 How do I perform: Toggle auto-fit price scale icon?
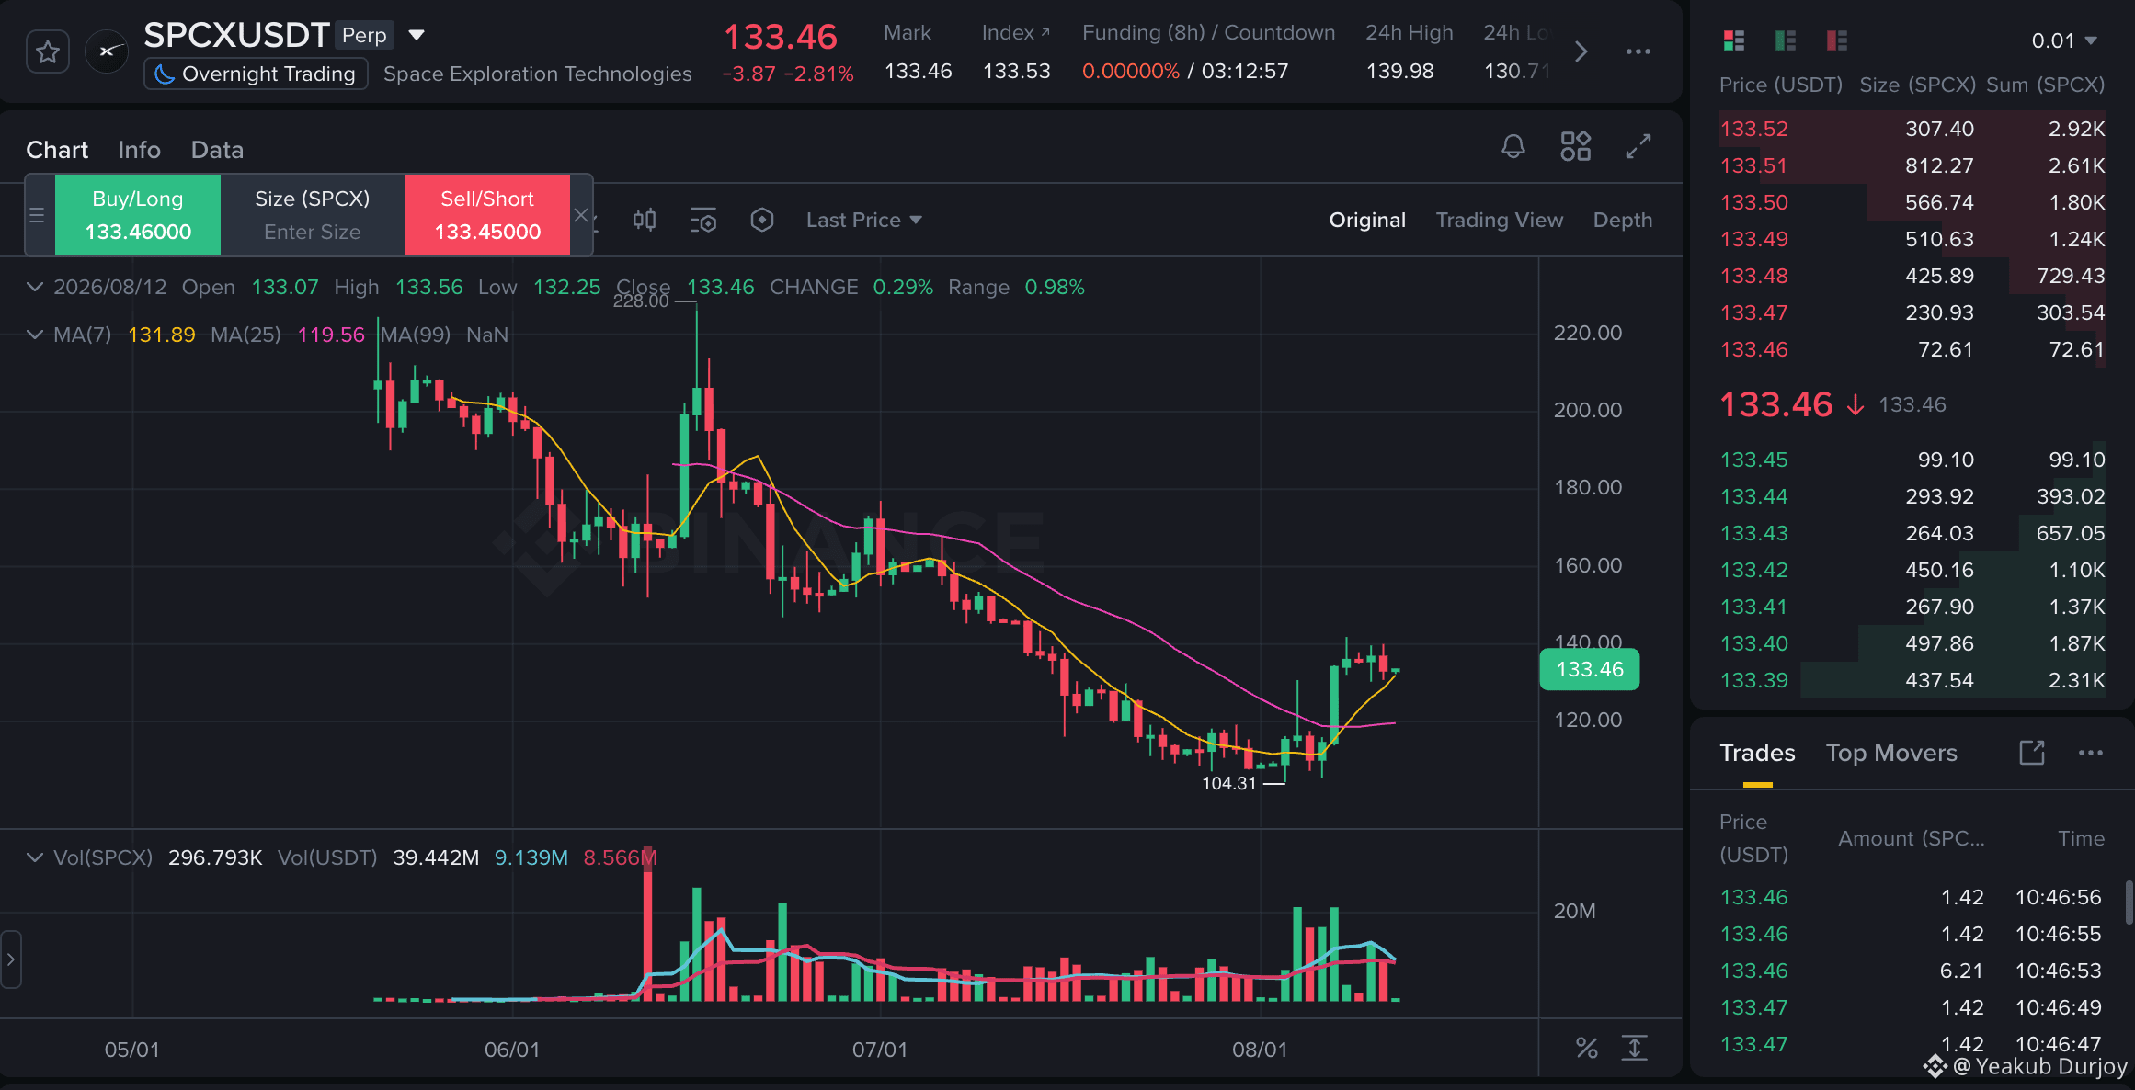click(1635, 1048)
